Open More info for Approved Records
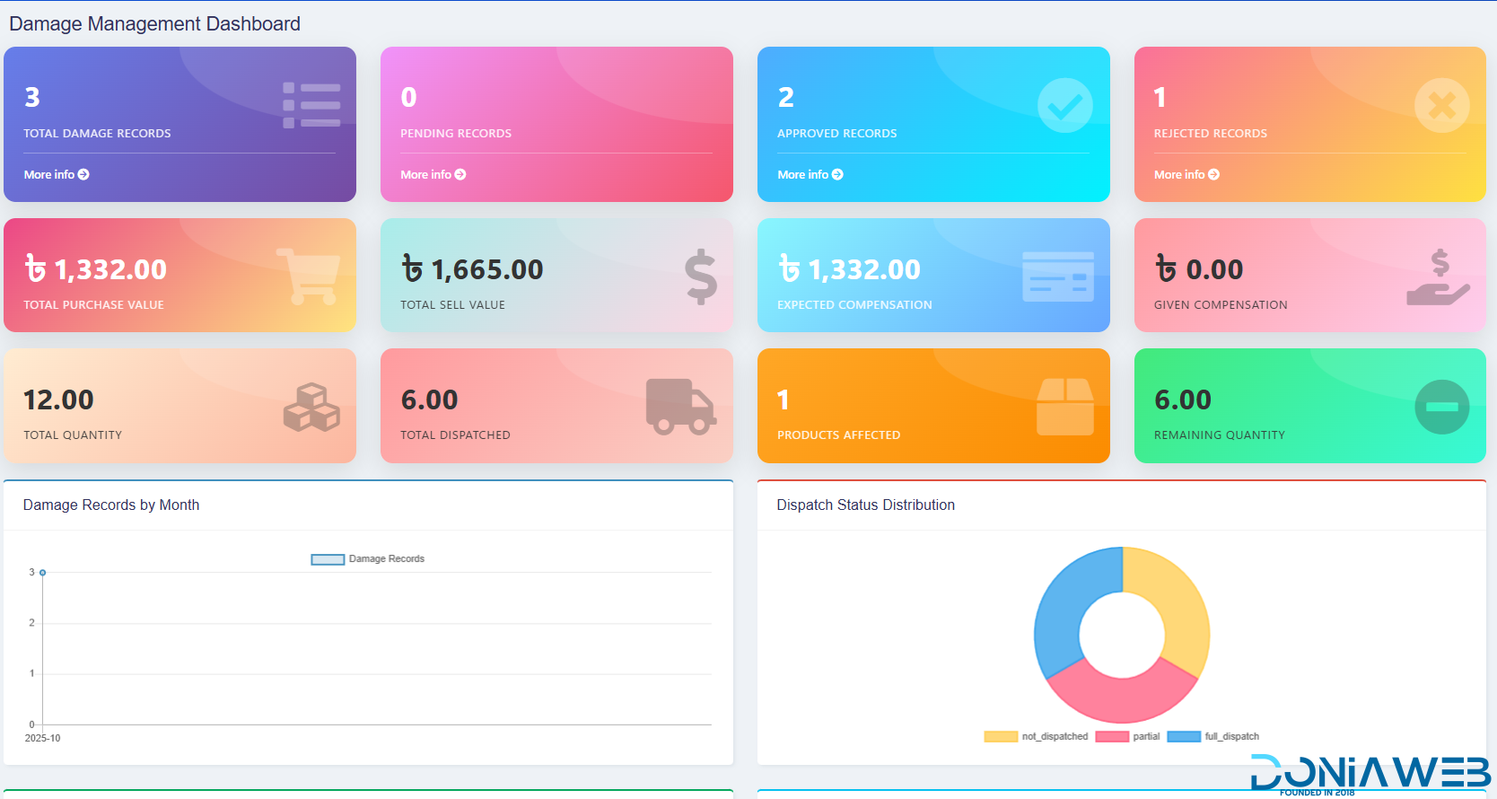Screen dimensions: 1497x799 [810, 175]
